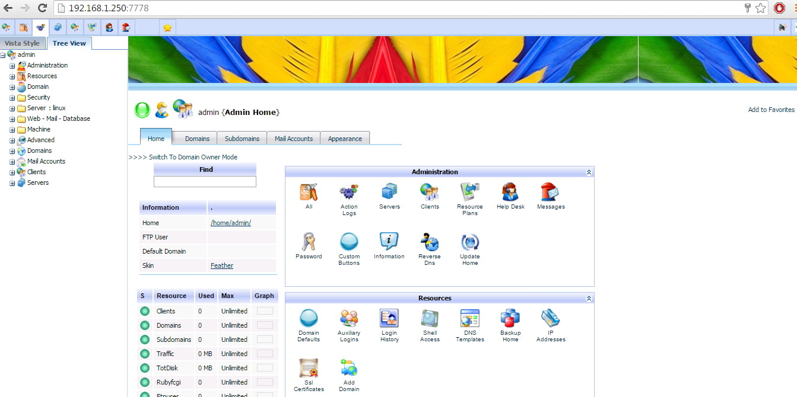
Task: Select Domains in the left tree
Action: click(x=39, y=151)
